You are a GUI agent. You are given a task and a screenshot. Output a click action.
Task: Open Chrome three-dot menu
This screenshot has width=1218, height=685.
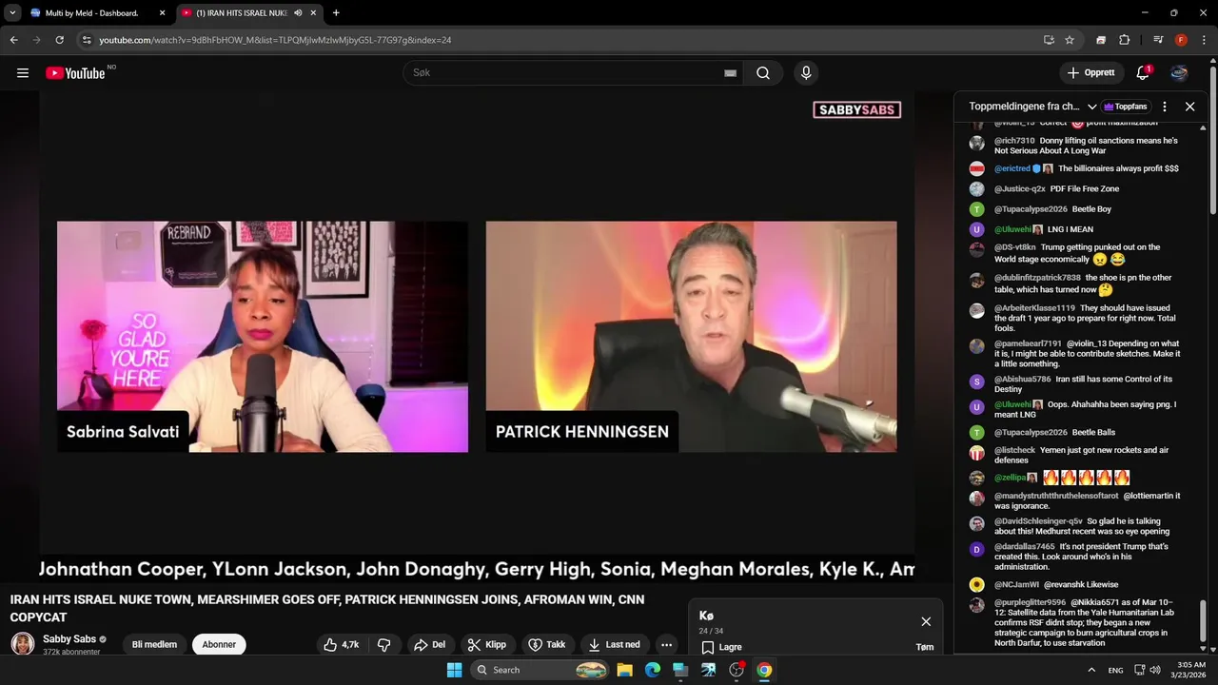point(1204,40)
